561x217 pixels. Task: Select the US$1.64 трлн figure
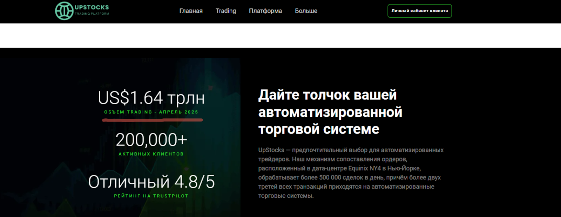pos(151,98)
